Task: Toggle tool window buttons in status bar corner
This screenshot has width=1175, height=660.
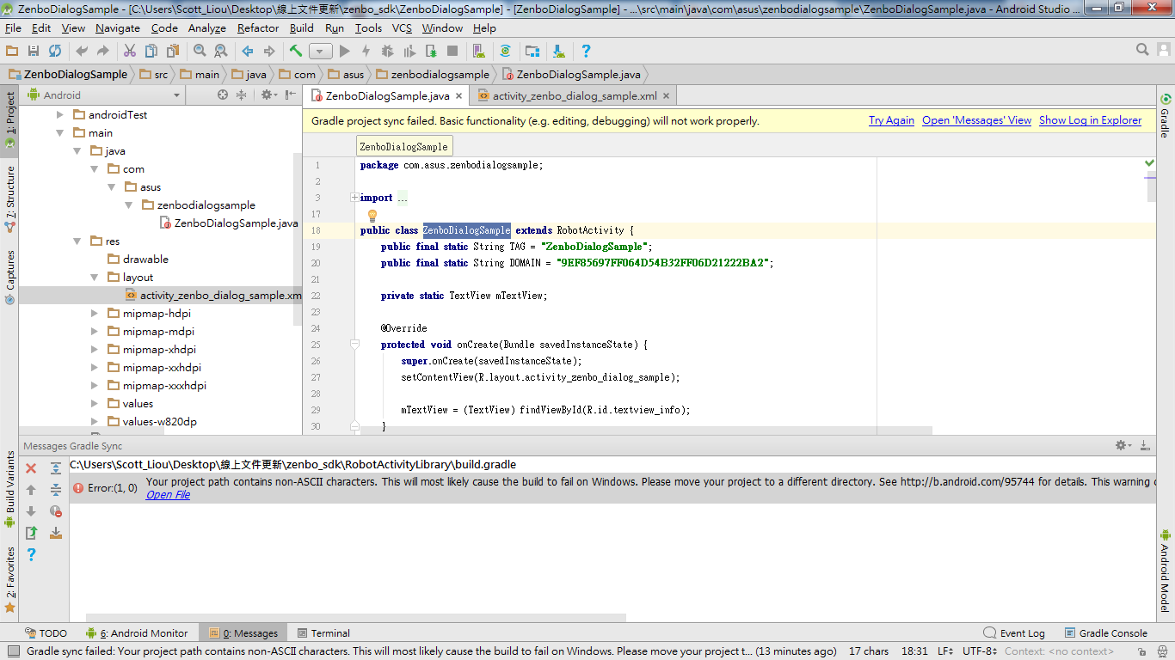Action: [12, 651]
